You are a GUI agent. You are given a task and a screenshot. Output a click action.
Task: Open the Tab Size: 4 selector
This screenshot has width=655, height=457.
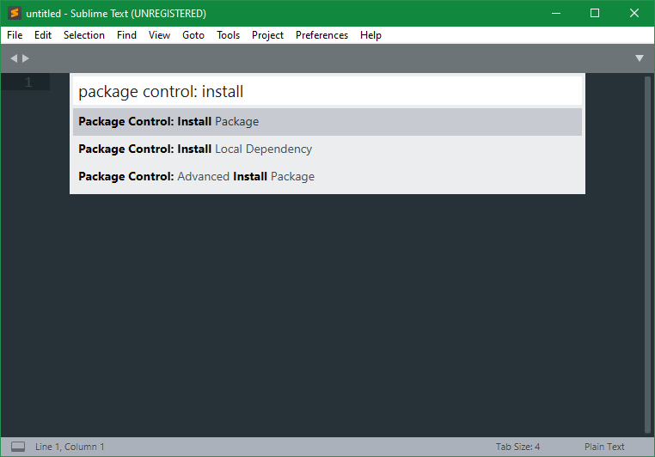pos(517,447)
